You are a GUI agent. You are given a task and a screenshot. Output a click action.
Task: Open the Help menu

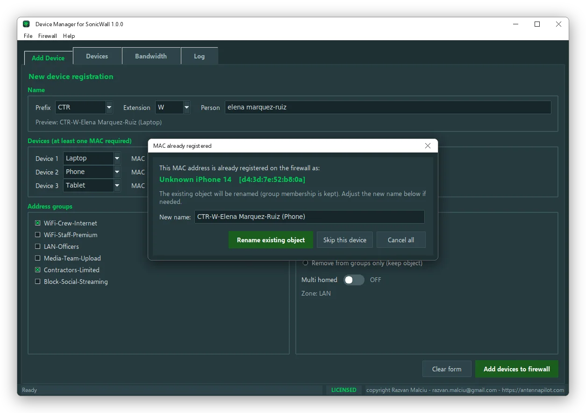69,36
